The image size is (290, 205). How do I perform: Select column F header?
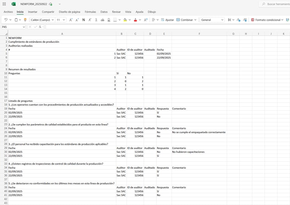[x=199, y=34]
